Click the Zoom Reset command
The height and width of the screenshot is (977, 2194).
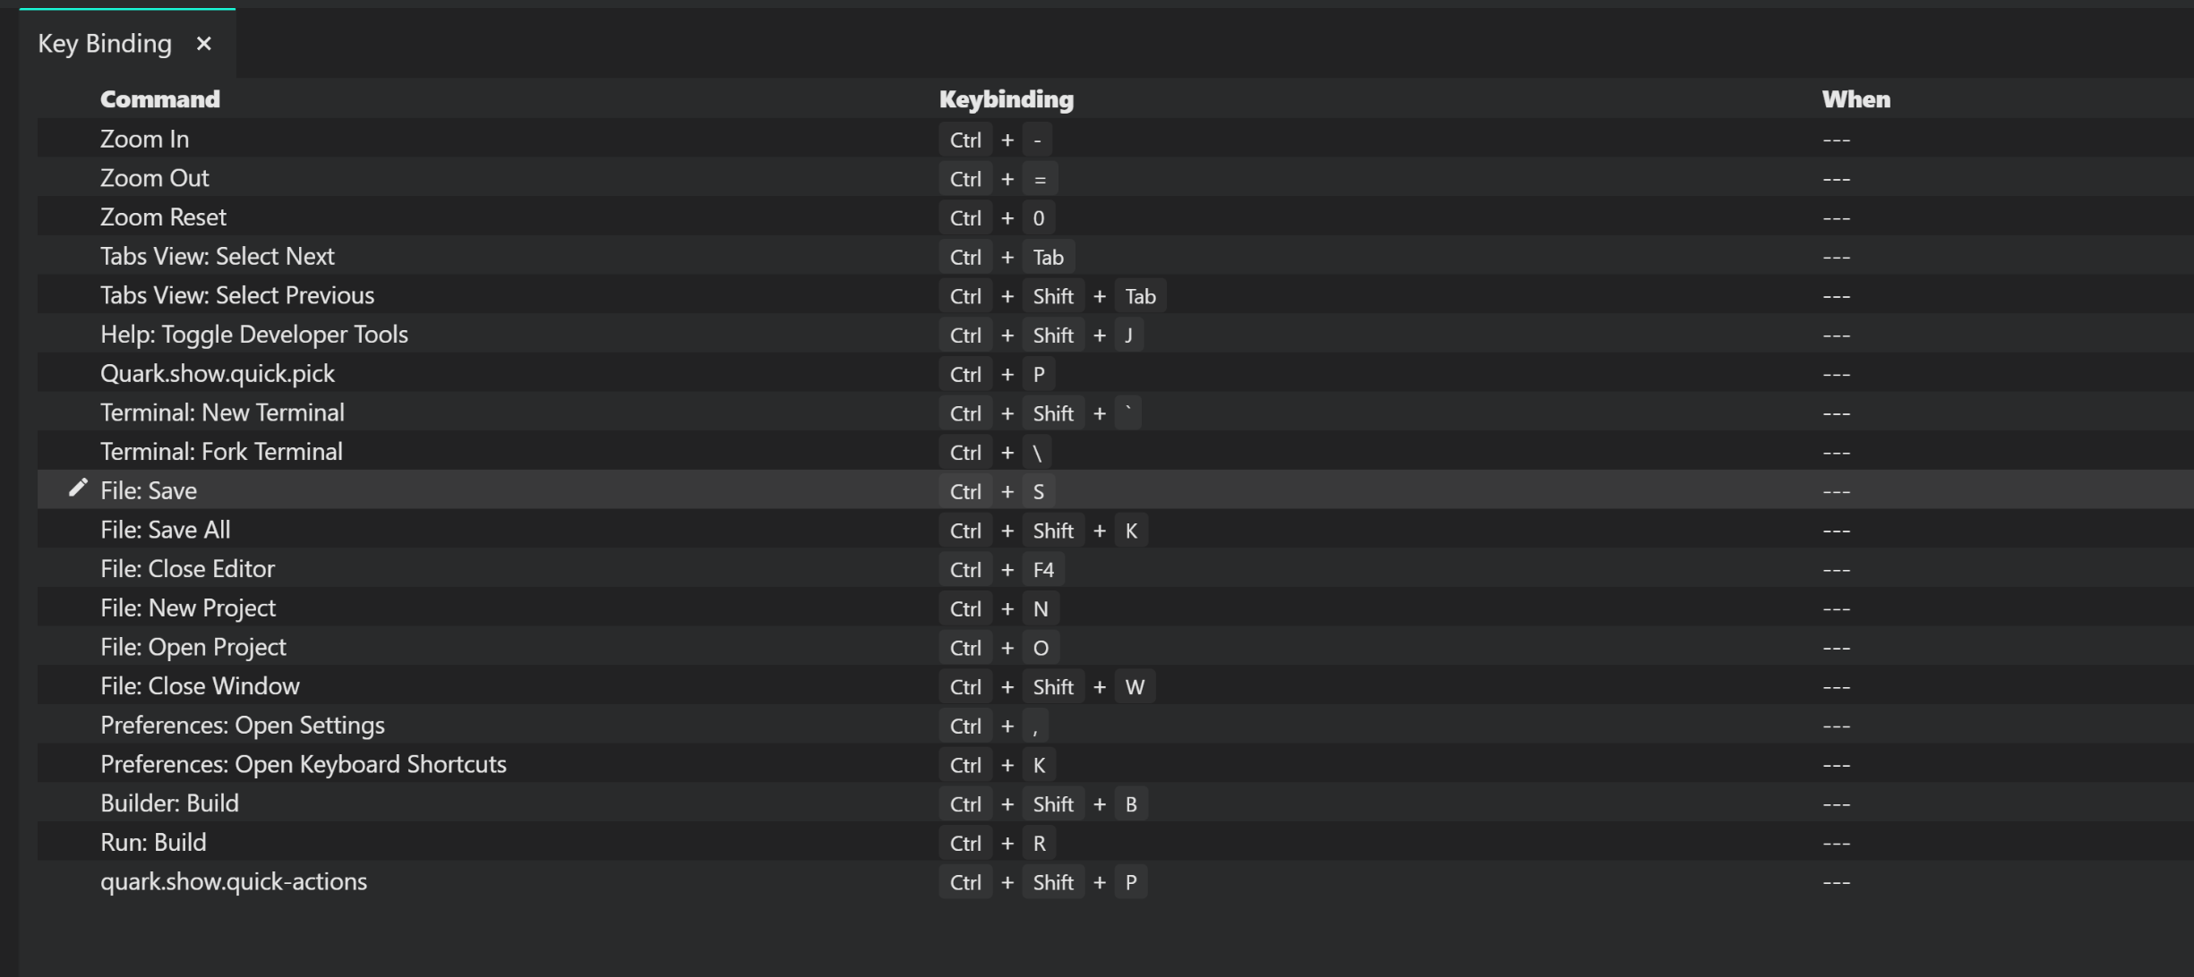coord(163,217)
